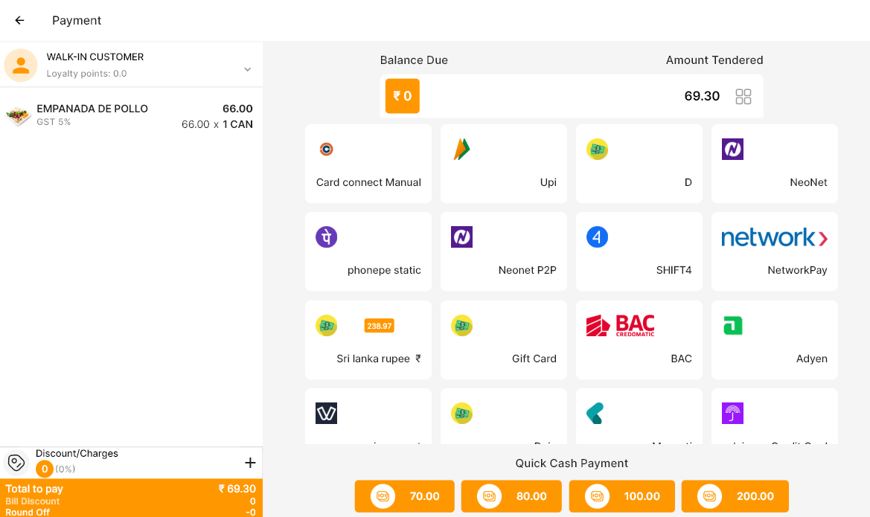Click the NetworkPay label
The height and width of the screenshot is (517, 870).
(x=797, y=270)
